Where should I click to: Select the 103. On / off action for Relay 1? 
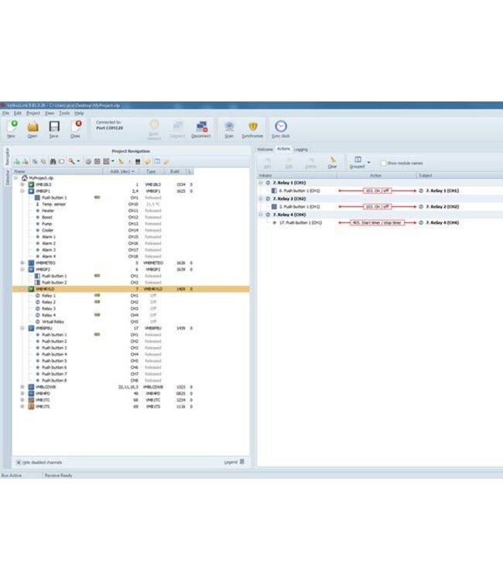click(x=377, y=191)
